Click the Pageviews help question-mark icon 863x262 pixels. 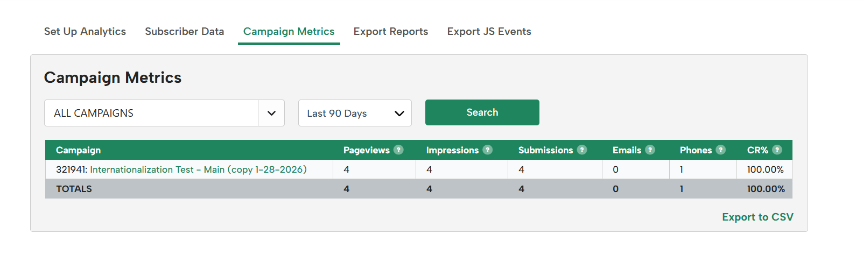[x=398, y=150]
